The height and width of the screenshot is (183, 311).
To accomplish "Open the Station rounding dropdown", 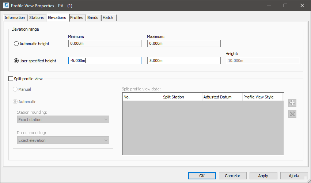I will coord(63,120).
